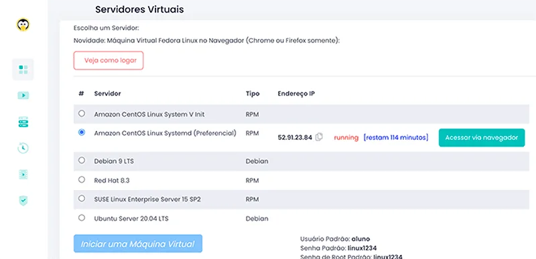Click the Red Hat 8.3 server name

112,181
